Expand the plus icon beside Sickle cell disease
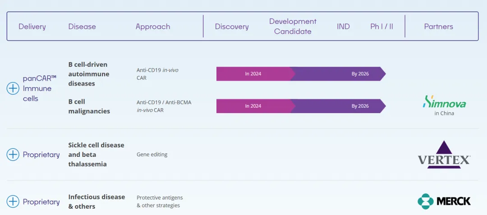487x215 pixels. 13,155
